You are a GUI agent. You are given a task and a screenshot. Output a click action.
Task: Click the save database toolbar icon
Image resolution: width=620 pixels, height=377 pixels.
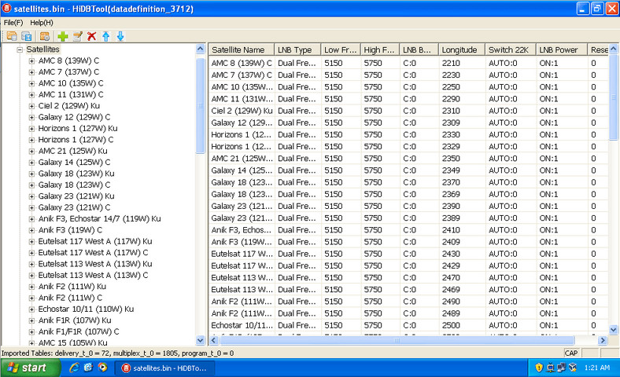[x=27, y=36]
